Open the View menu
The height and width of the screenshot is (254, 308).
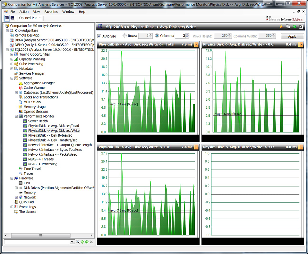pyautogui.click(x=36, y=12)
